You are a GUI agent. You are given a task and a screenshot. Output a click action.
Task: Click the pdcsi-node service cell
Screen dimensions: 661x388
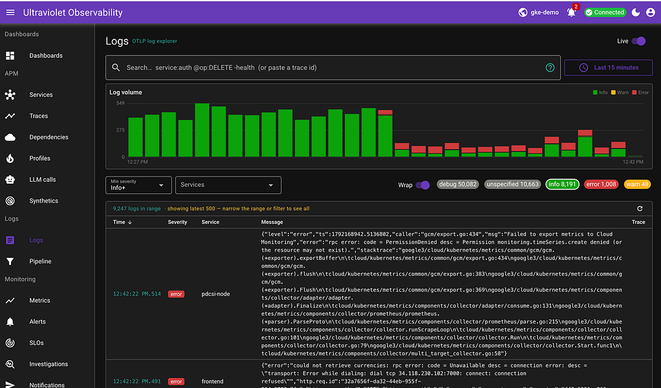click(216, 294)
